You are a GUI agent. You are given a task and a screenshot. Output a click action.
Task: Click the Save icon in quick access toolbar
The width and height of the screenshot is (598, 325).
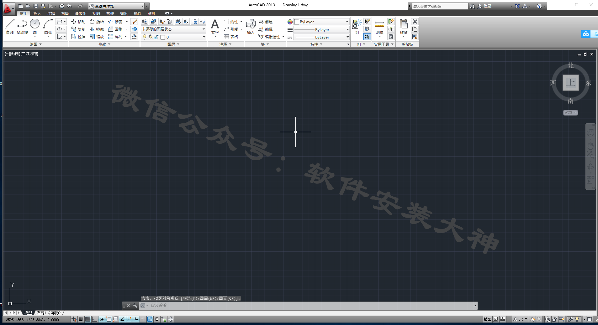click(x=36, y=6)
